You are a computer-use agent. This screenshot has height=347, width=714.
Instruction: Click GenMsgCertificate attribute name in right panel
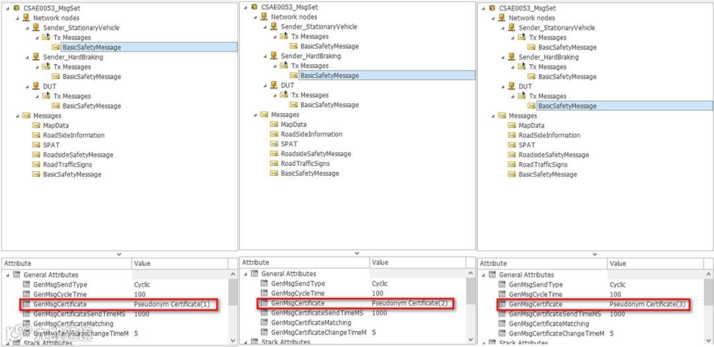point(535,304)
